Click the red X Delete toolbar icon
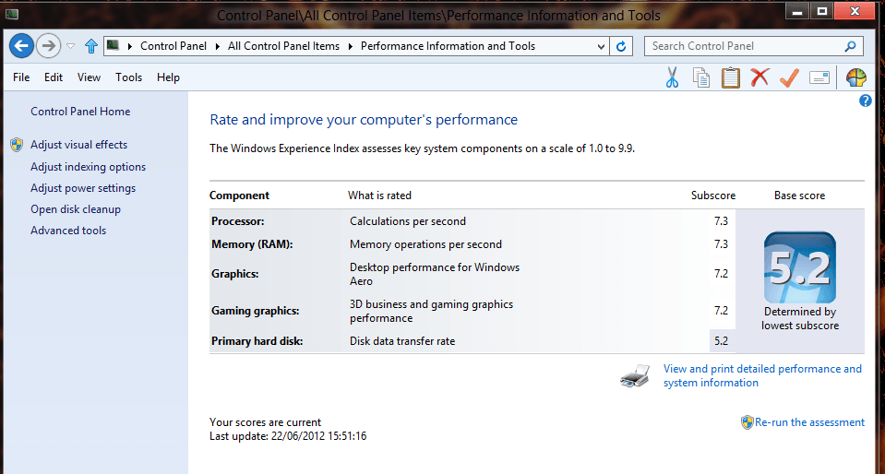The image size is (885, 474). click(x=759, y=77)
